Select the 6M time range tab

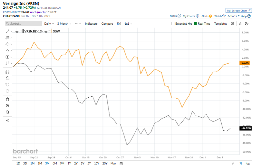point(55,164)
